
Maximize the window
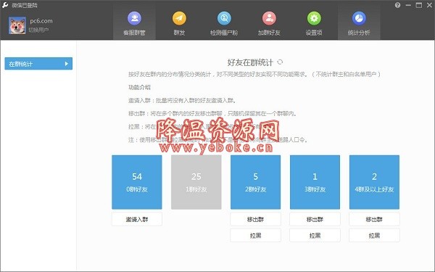tap(419, 5)
